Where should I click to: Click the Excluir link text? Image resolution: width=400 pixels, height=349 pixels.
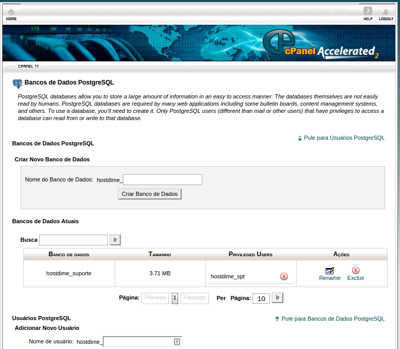point(356,278)
